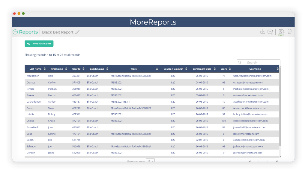Click user ID 371405
Viewport: 305px width, 172px height.
76,83
